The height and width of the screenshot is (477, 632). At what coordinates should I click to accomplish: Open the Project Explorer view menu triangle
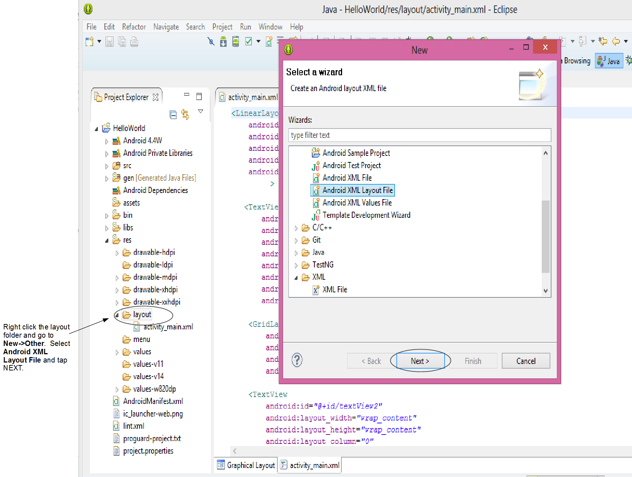click(x=201, y=112)
